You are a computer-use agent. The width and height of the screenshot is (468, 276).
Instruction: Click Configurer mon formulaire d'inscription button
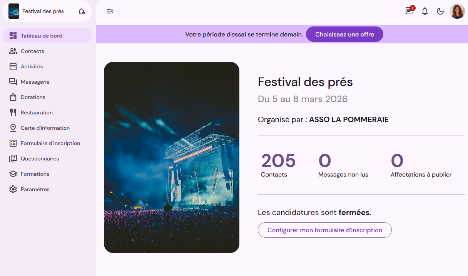[x=324, y=230]
